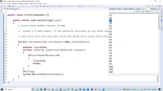
Task: Click the Java EE perspective icon
Action: 159,6
